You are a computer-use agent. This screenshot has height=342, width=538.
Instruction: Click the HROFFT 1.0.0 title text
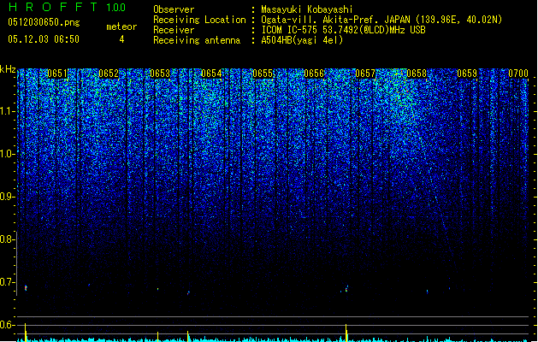click(67, 7)
